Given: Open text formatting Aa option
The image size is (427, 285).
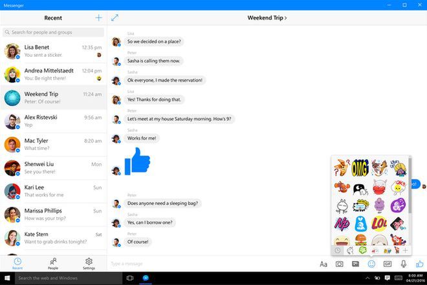Looking at the screenshot, I should [323, 264].
